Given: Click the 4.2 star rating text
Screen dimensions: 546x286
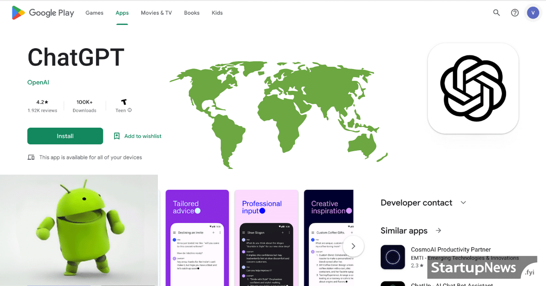Looking at the screenshot, I should pos(42,102).
